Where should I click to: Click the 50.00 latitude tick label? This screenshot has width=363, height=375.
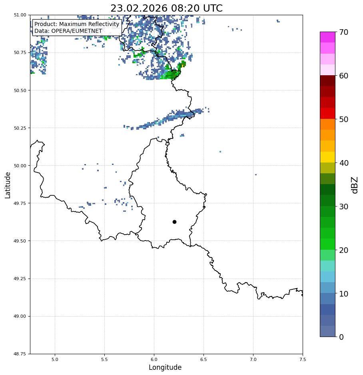click(x=20, y=166)
